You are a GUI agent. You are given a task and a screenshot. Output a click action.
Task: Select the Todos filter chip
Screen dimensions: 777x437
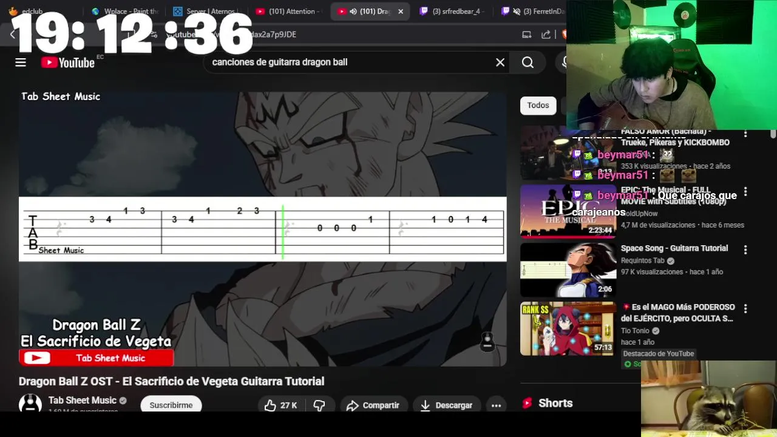pyautogui.click(x=538, y=105)
